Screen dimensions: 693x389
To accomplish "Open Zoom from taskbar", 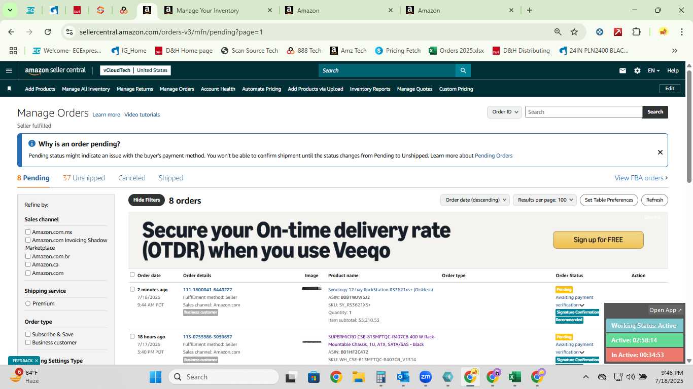I will [x=426, y=377].
